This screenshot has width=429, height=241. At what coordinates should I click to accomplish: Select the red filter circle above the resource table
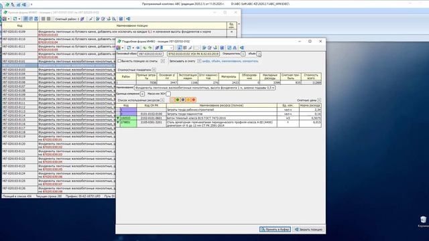click(x=194, y=100)
